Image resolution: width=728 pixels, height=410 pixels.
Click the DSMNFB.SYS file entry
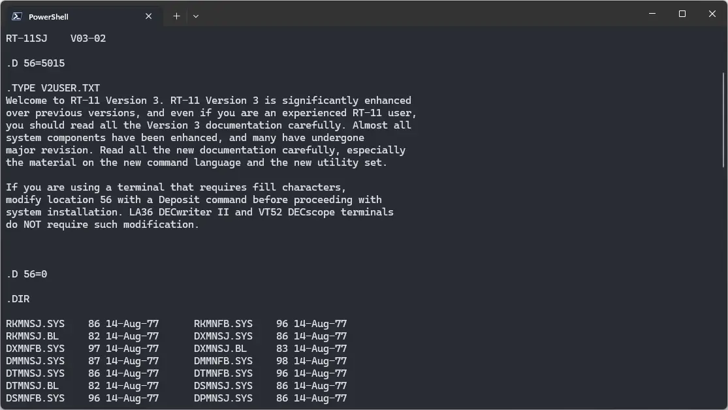(x=35, y=398)
